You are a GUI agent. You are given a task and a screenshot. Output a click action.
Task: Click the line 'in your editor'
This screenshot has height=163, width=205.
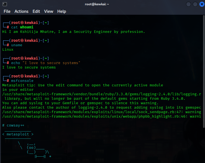tap(18, 90)
